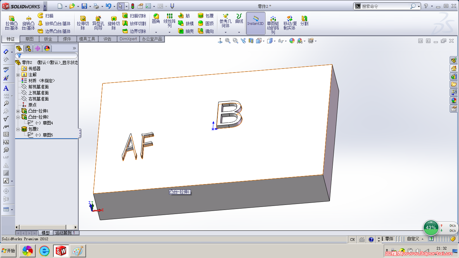The height and width of the screenshot is (258, 459).
Task: Open the 模具工具 mold tools tab
Action: point(87,39)
